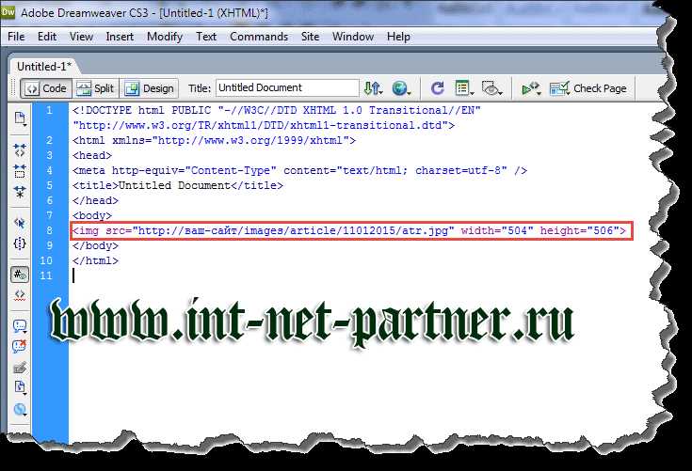692x471 pixels.
Task: Refresh Design view icon
Action: pos(438,88)
